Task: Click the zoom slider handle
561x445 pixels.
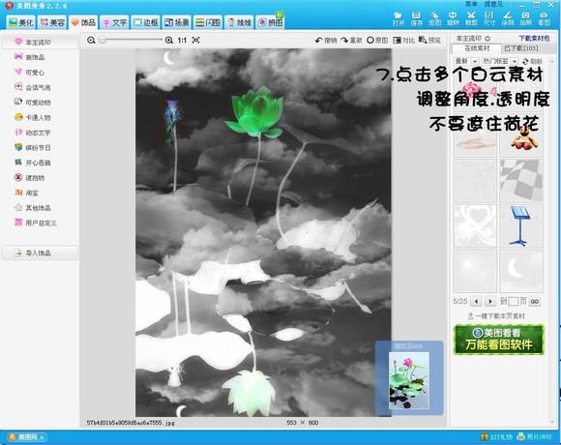Action: 103,40
